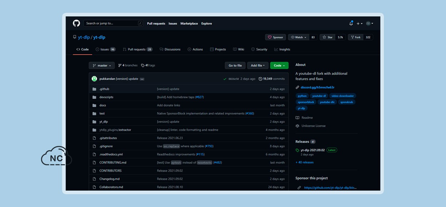Click the Go to file button
The image size is (446, 207).
coord(235,66)
